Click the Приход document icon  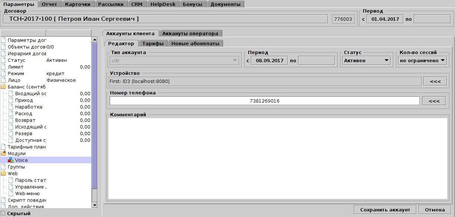click(10, 100)
